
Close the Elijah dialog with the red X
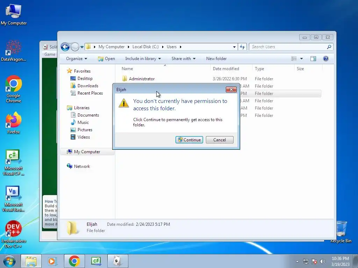[231, 89]
